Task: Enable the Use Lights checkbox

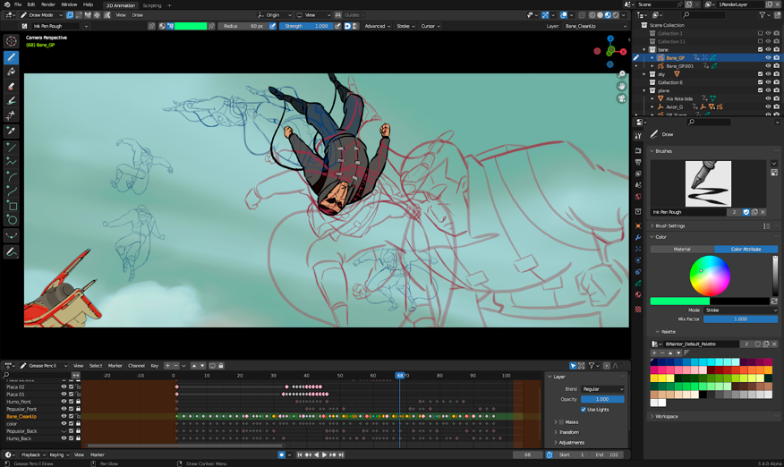Action: (x=584, y=409)
